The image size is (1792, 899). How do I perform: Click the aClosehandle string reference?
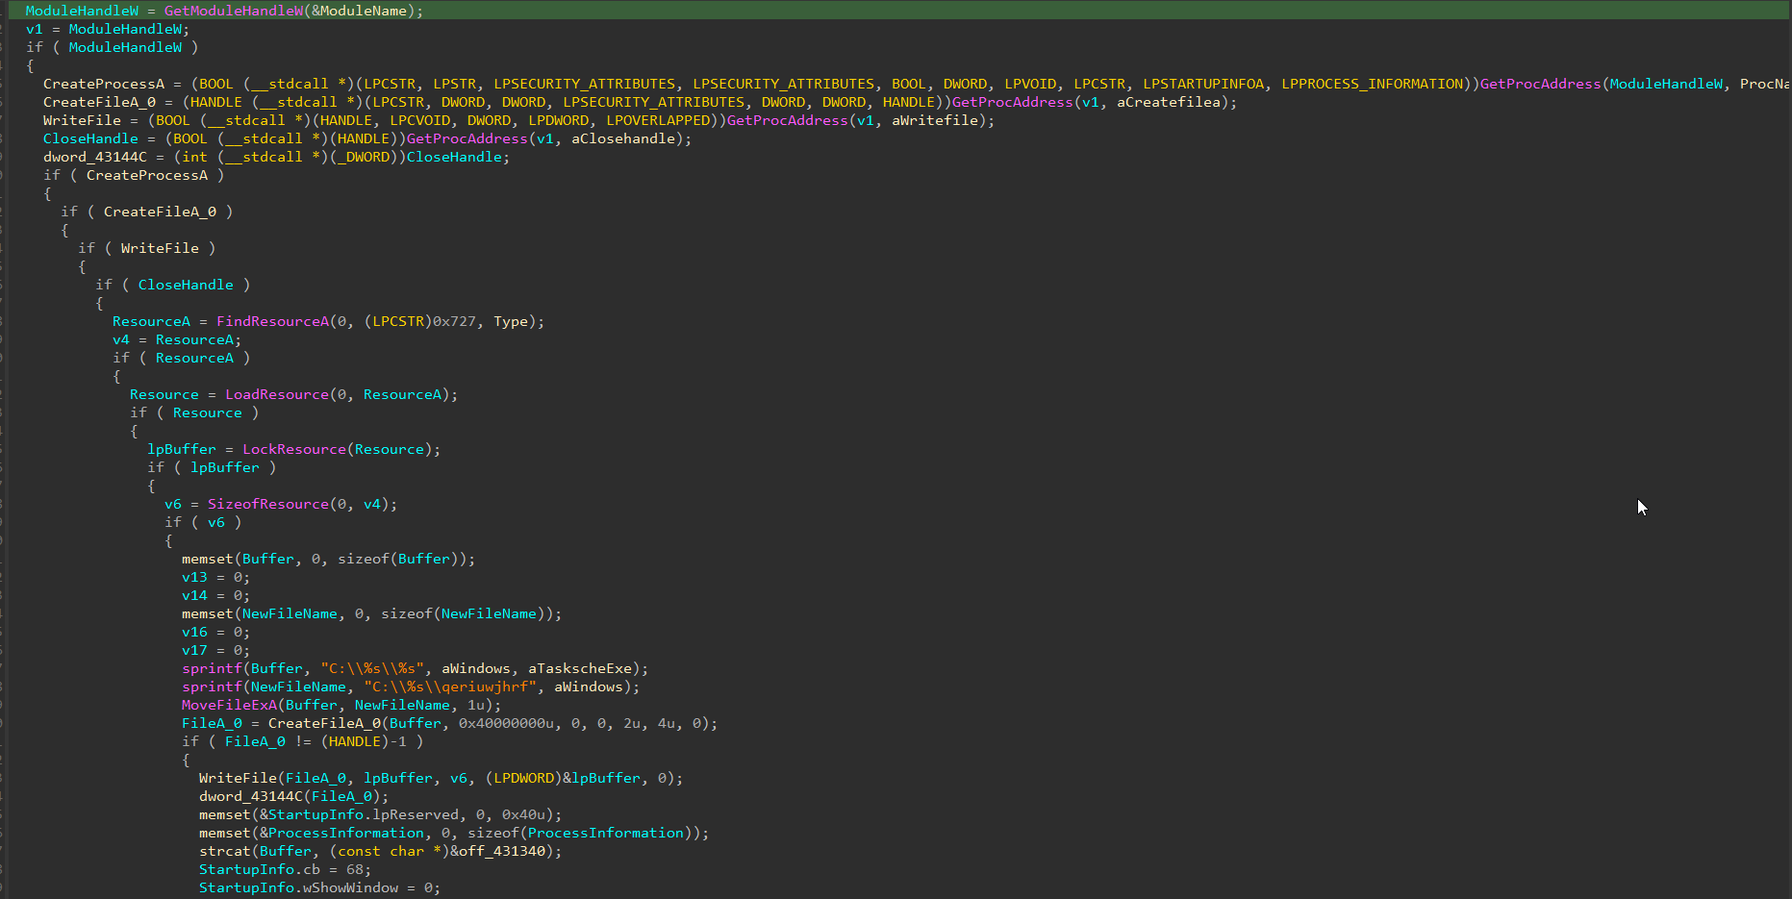(623, 138)
